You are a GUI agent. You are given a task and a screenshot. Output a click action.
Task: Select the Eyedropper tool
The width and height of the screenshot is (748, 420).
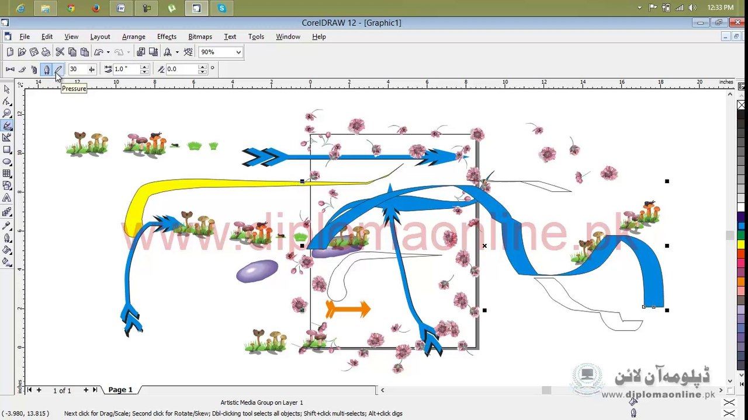7,225
